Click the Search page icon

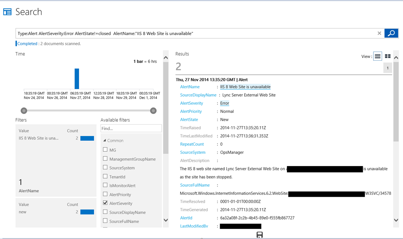pyautogui.click(x=7, y=12)
